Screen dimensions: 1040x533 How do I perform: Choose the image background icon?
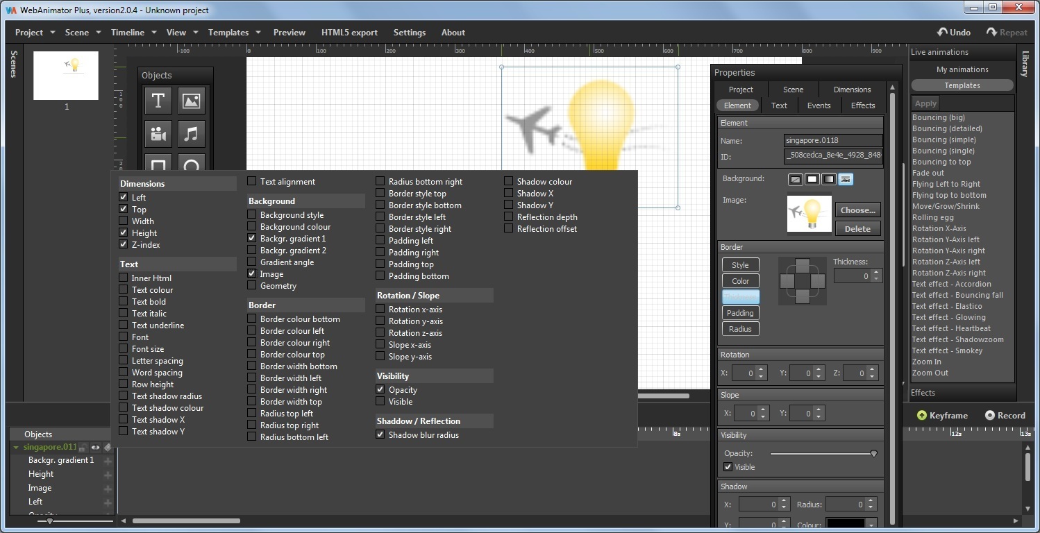point(846,179)
